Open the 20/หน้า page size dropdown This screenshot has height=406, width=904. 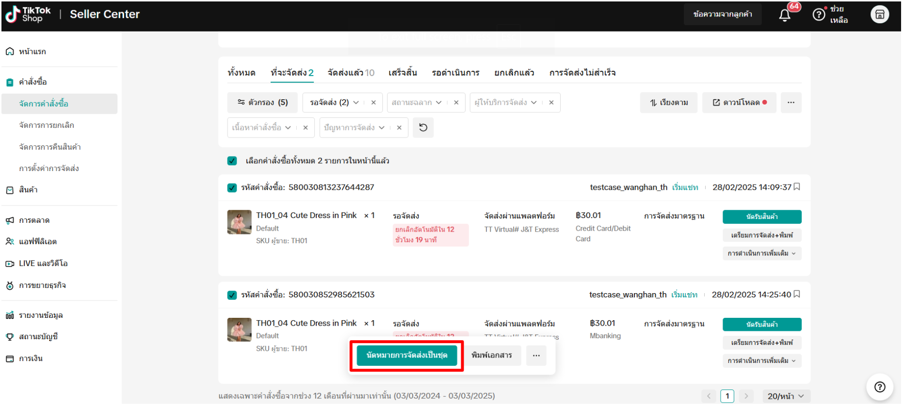coord(786,396)
